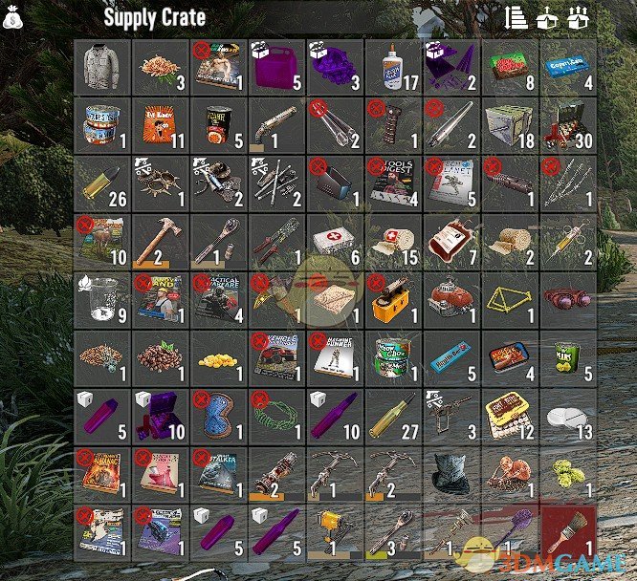
Task: Pick the blood bag stack of 7
Action: [451, 243]
